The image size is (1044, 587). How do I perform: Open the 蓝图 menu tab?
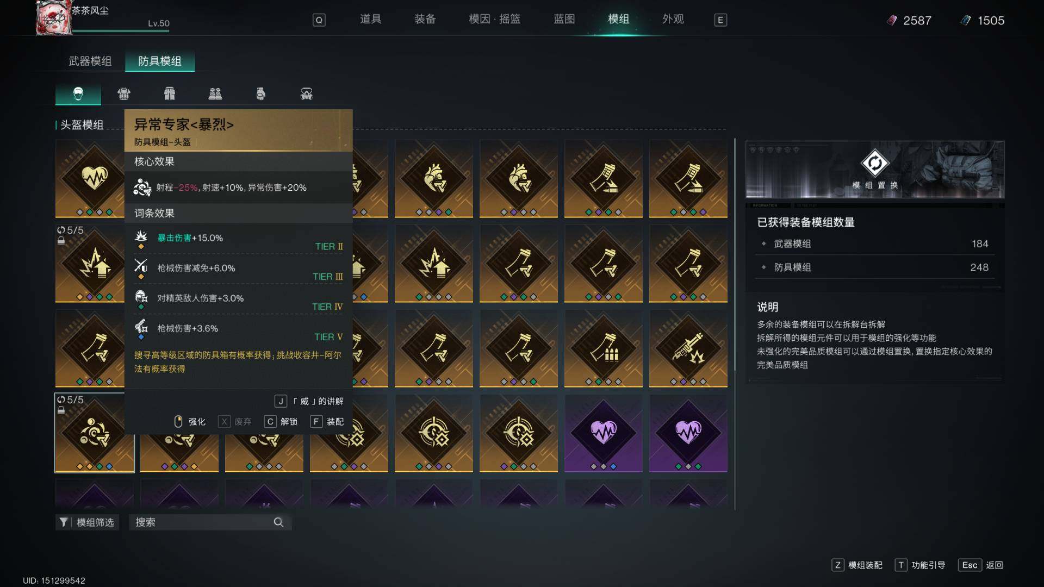click(564, 20)
